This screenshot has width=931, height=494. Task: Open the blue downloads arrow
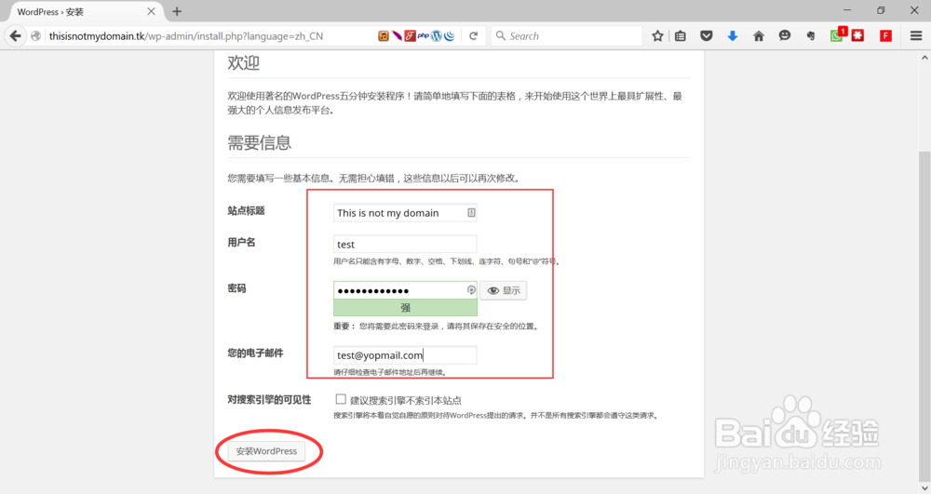(733, 36)
